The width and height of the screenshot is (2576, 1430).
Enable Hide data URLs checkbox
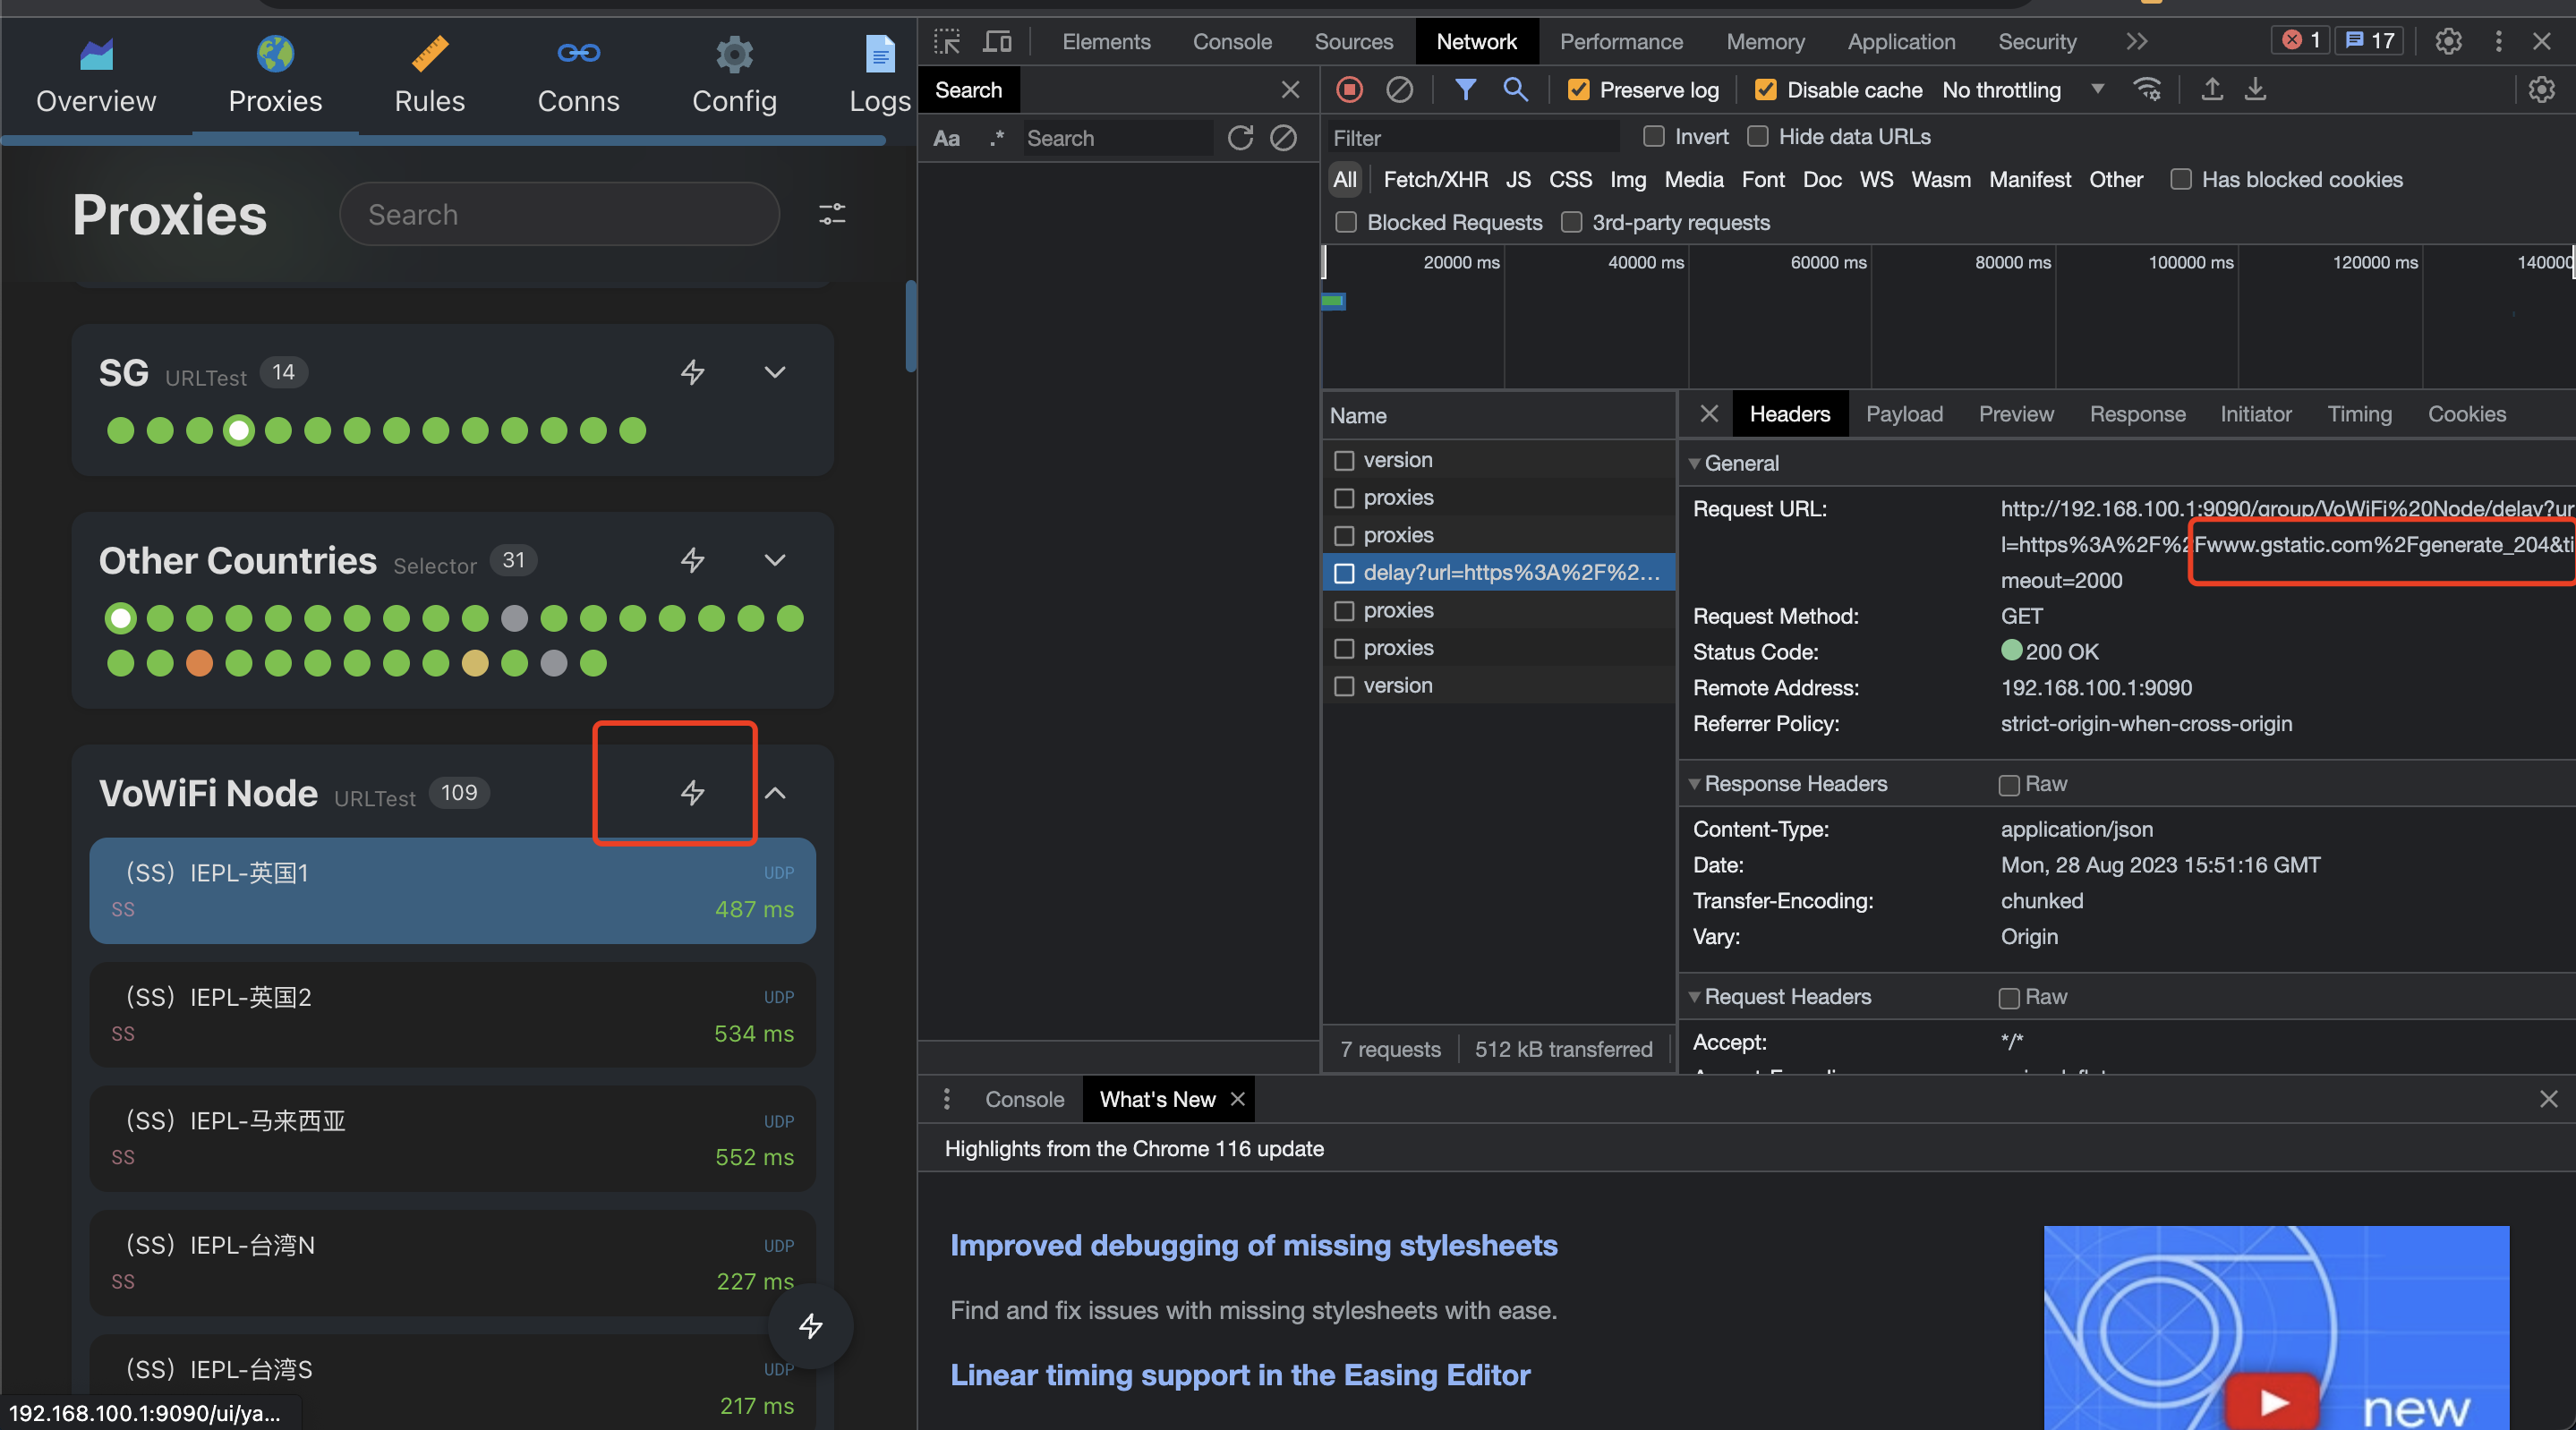(1757, 136)
